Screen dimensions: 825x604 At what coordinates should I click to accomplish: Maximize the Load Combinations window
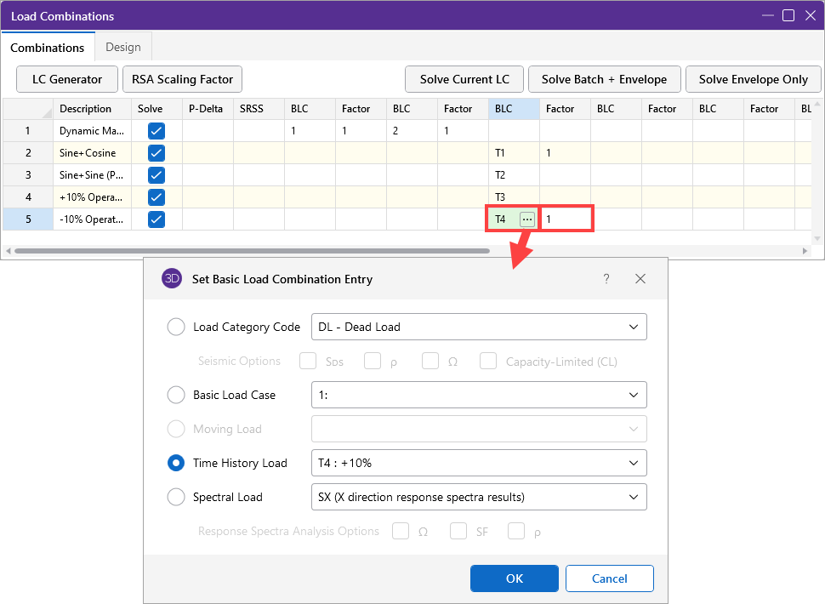click(788, 15)
